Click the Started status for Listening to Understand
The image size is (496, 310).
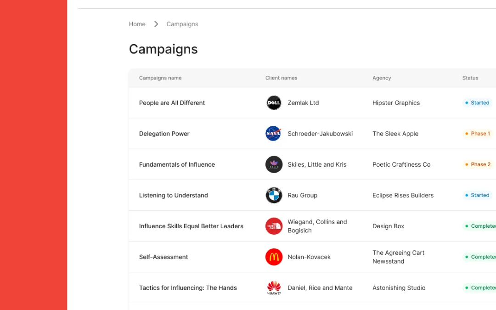477,195
